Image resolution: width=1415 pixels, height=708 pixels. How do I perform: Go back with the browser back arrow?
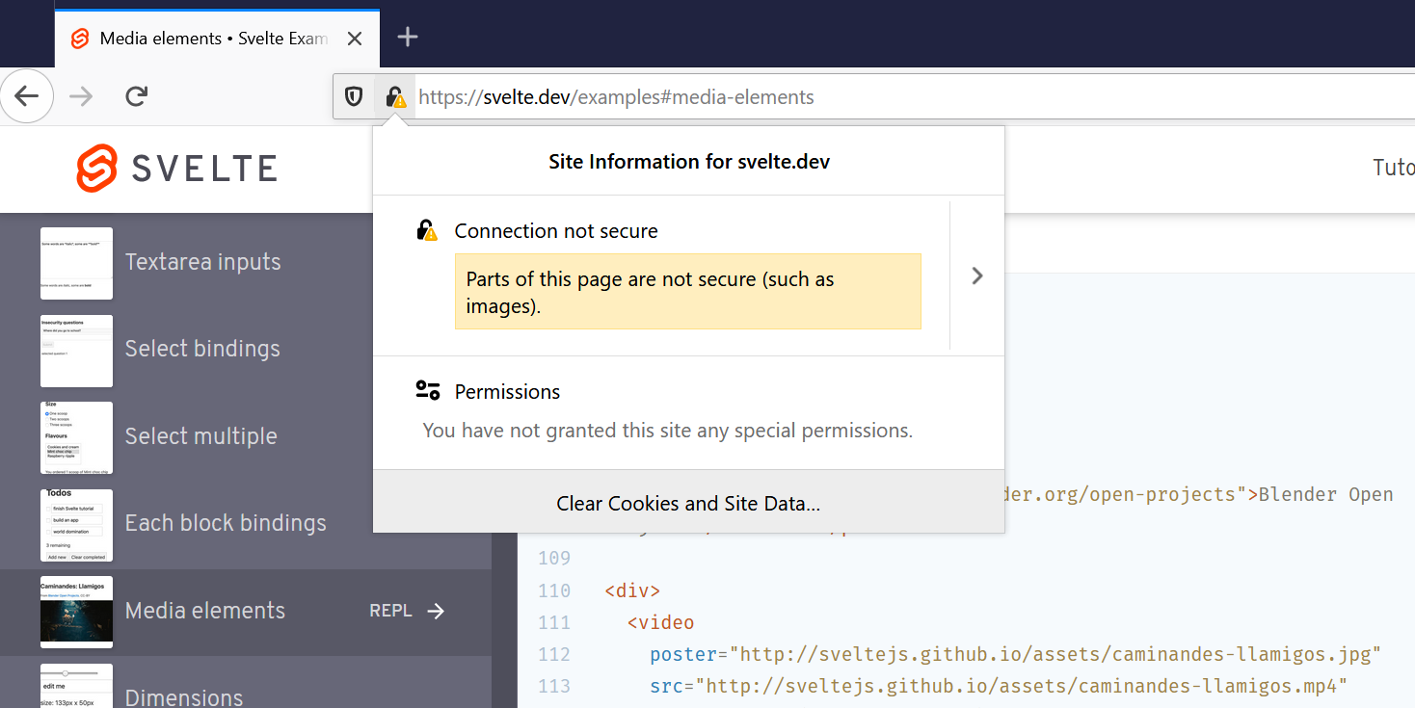[x=26, y=96]
